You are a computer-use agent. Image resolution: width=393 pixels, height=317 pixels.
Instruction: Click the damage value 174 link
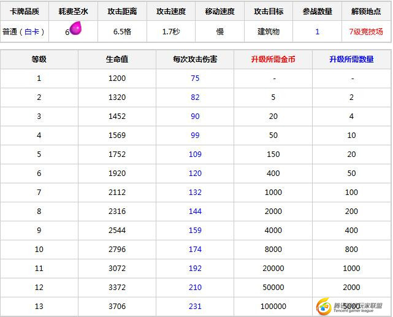pos(195,250)
